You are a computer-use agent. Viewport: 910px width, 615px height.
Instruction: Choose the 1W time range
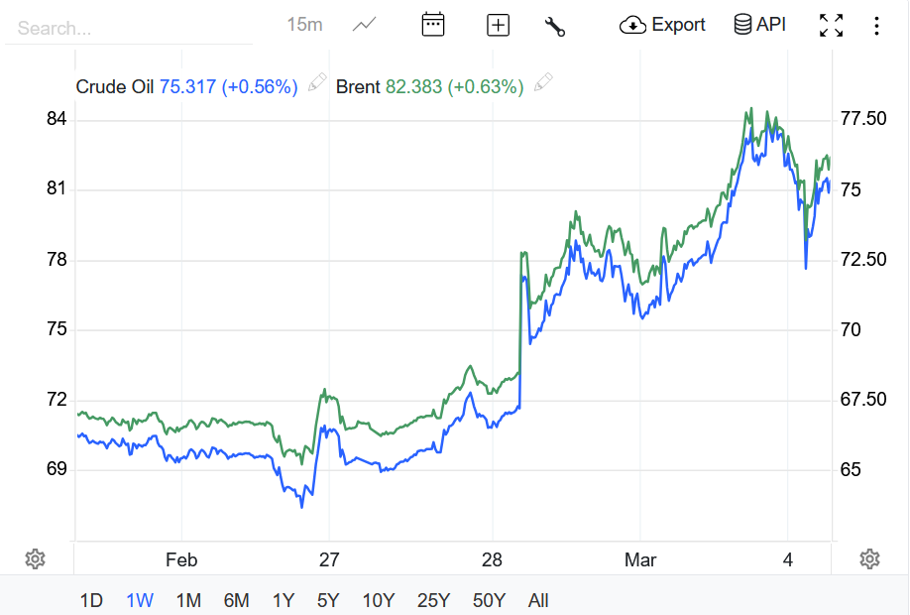[x=140, y=600]
